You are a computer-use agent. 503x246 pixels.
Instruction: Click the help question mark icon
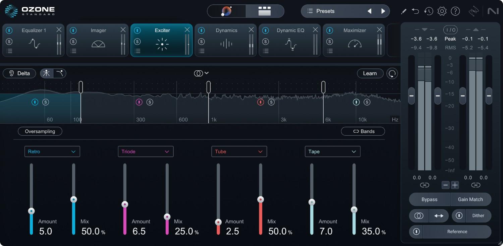[x=455, y=11]
